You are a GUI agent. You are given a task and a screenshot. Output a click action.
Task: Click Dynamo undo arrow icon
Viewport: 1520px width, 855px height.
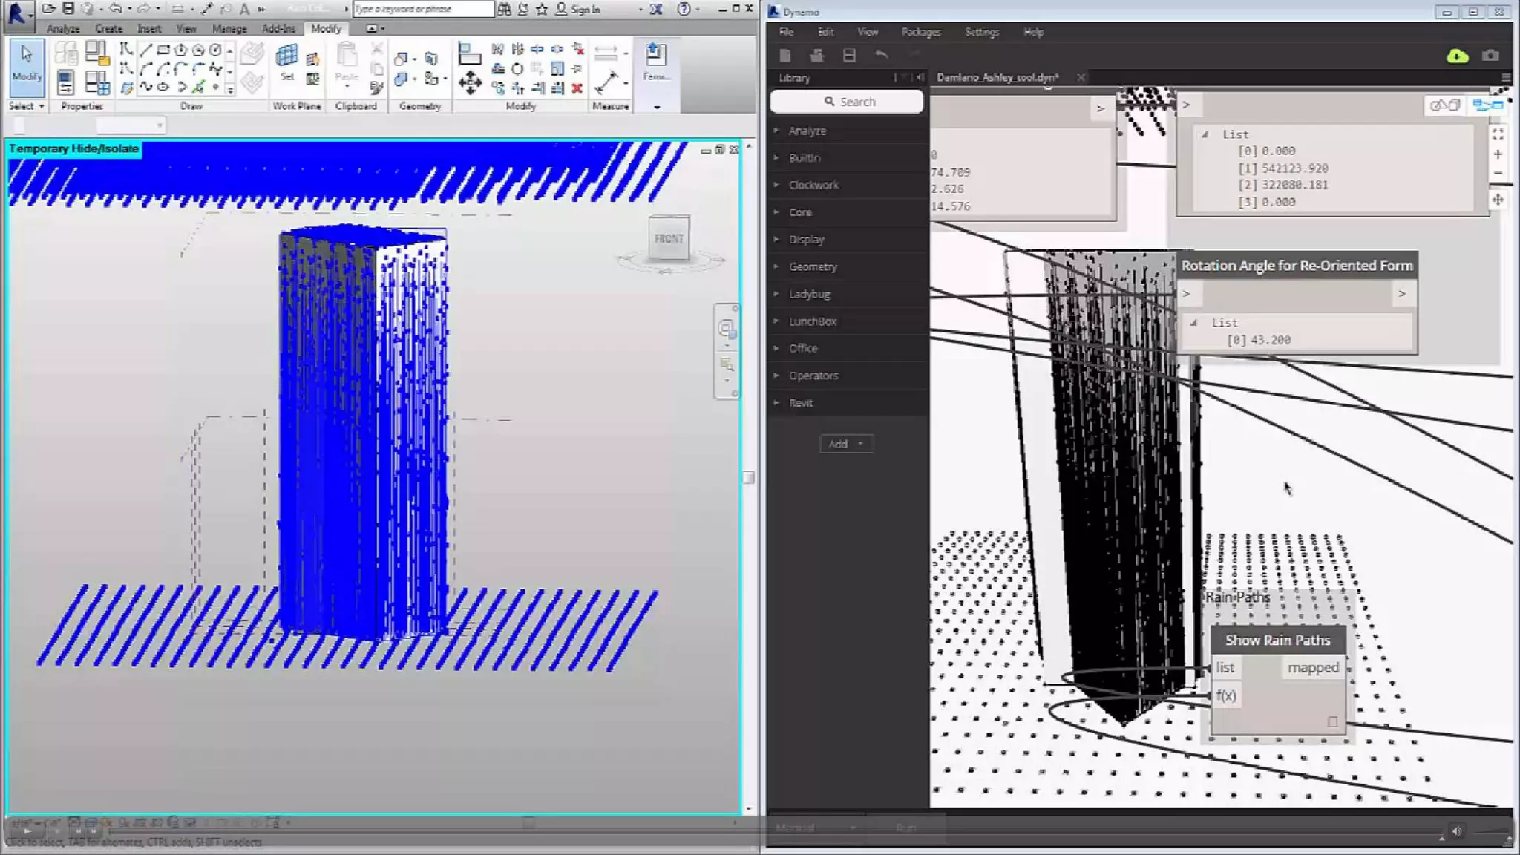[x=881, y=56]
